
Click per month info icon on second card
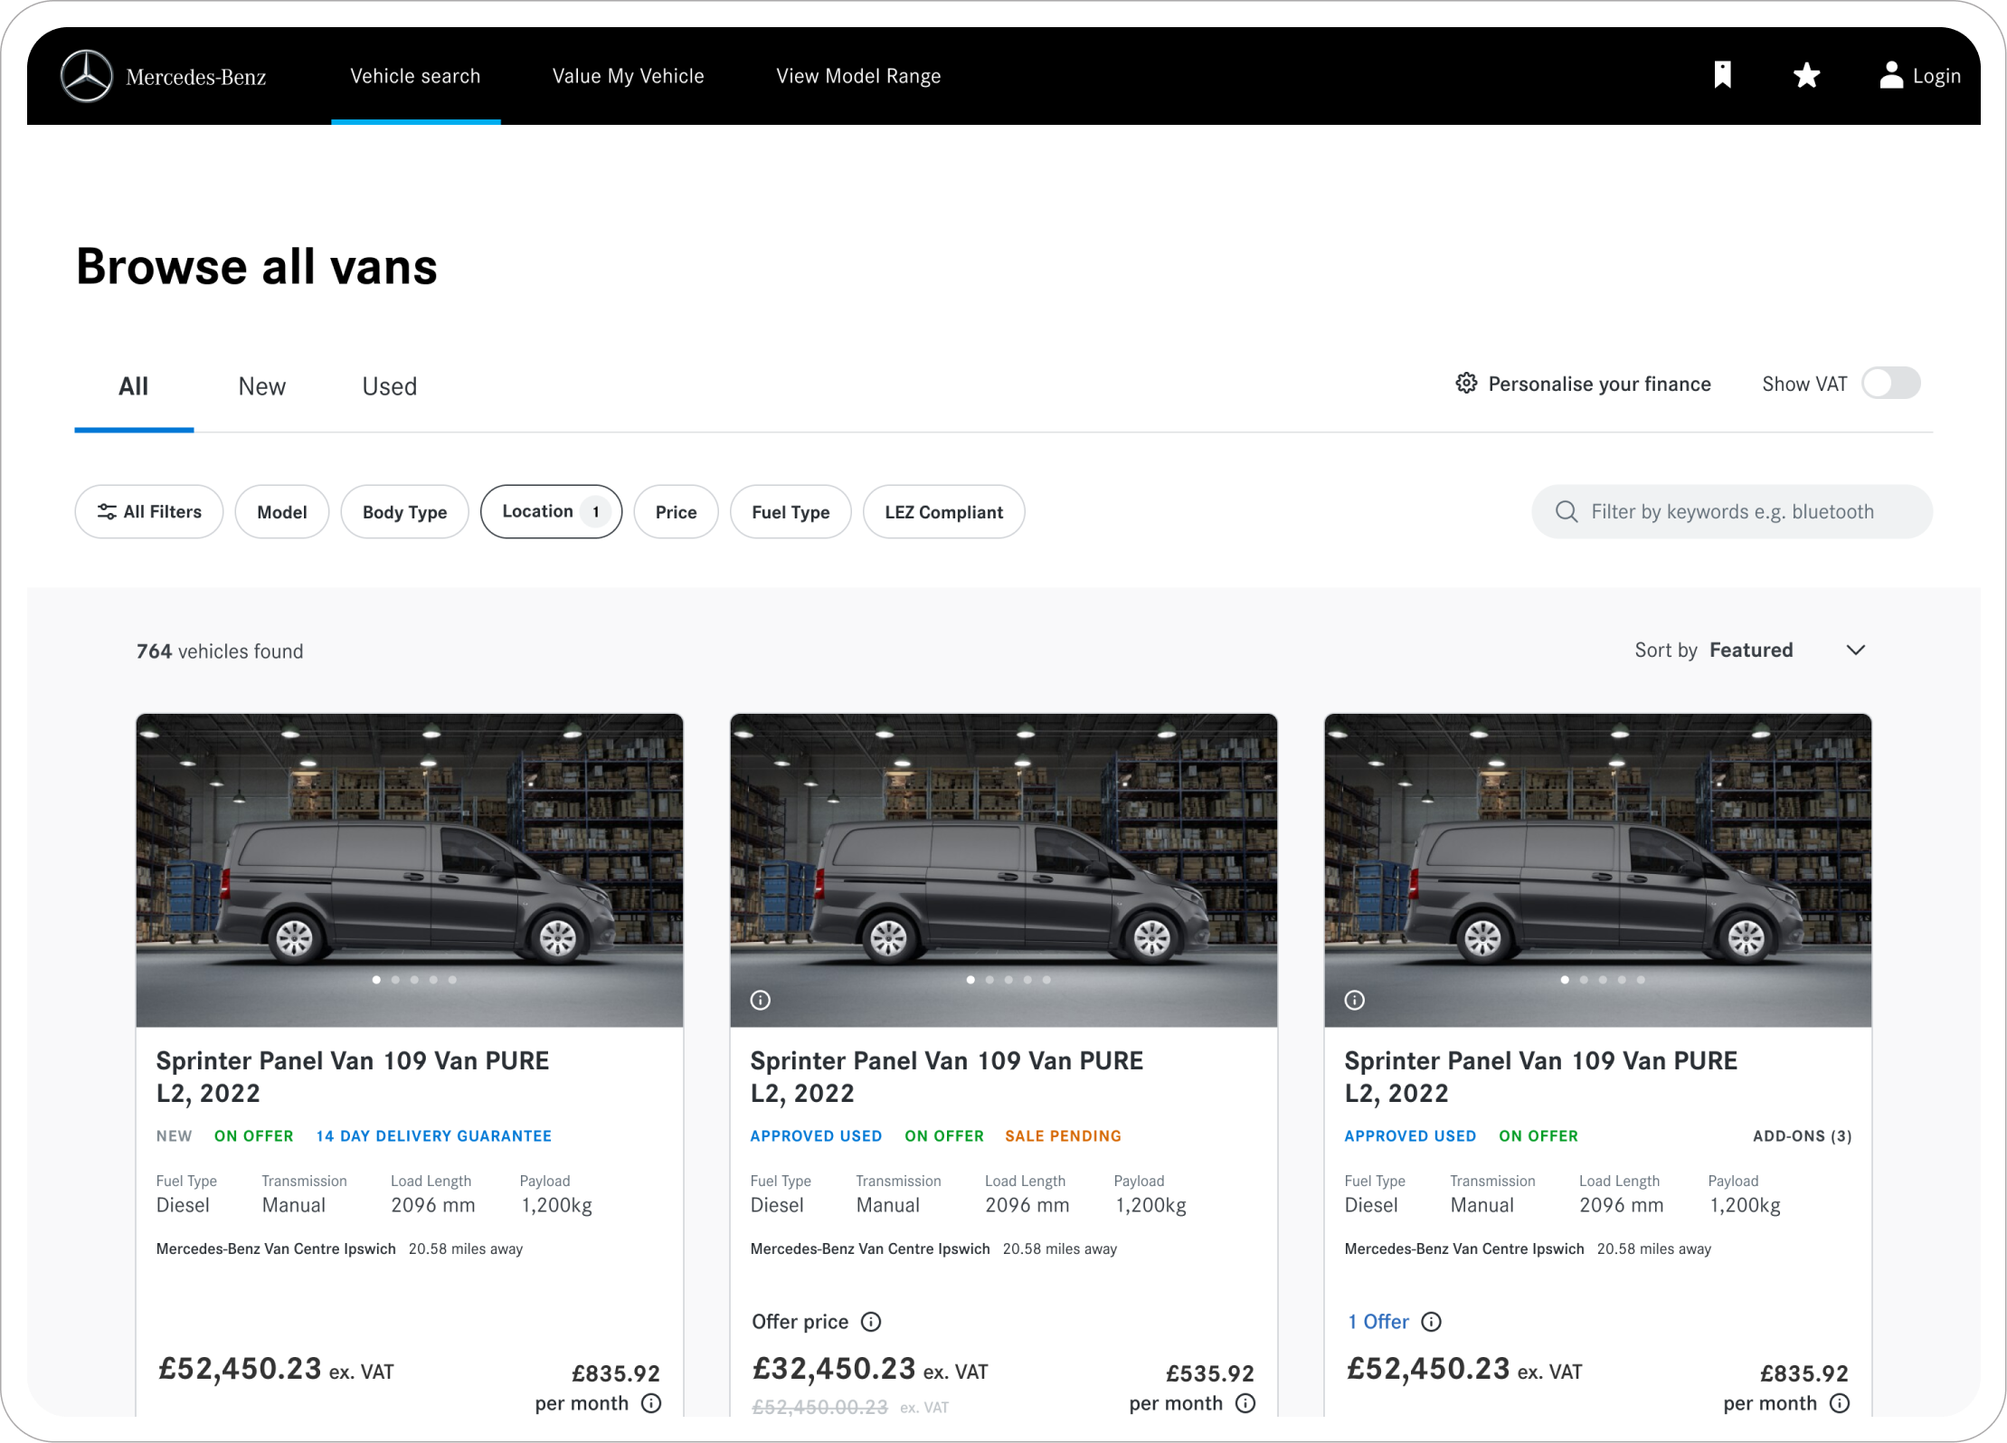(1245, 1403)
